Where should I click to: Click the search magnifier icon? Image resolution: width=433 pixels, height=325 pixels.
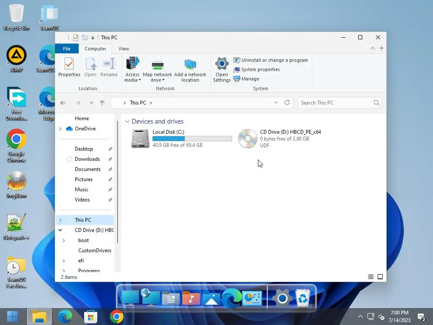tap(376, 103)
